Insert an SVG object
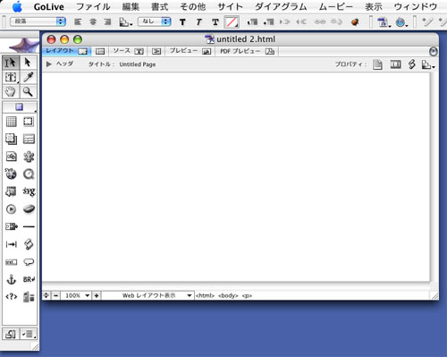 point(29,191)
